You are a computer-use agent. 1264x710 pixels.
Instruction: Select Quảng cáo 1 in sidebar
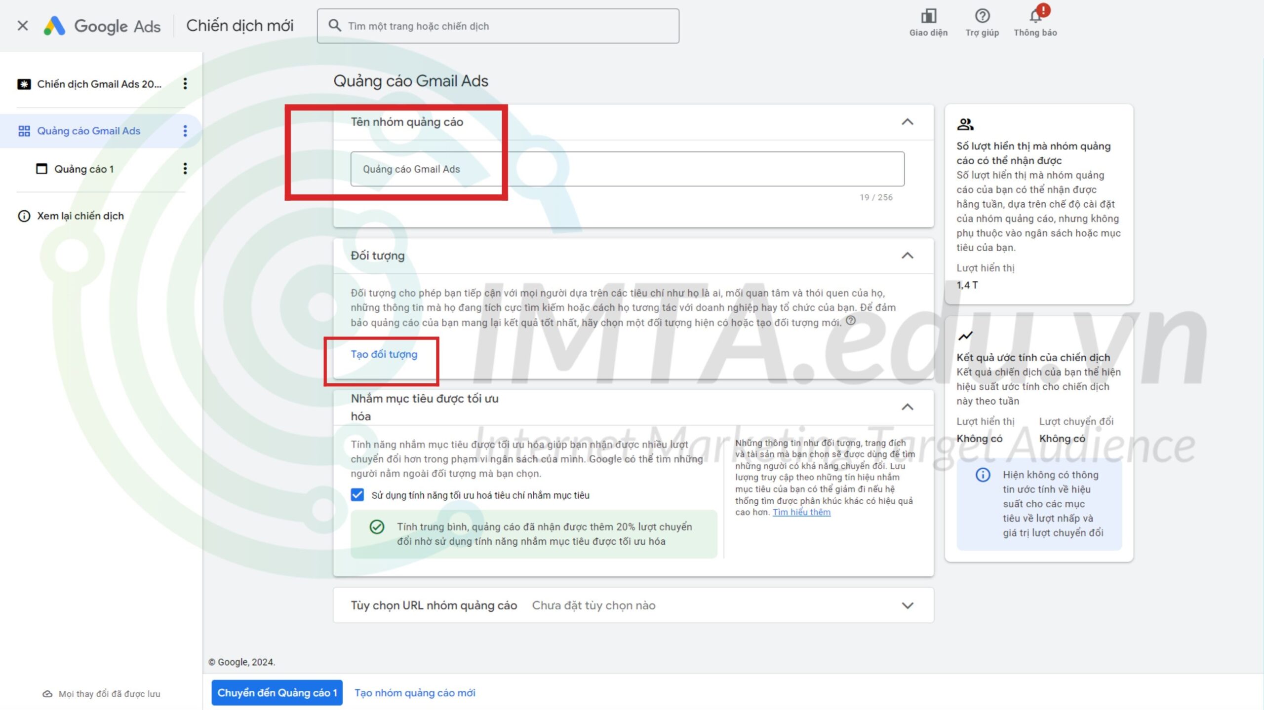(x=84, y=169)
